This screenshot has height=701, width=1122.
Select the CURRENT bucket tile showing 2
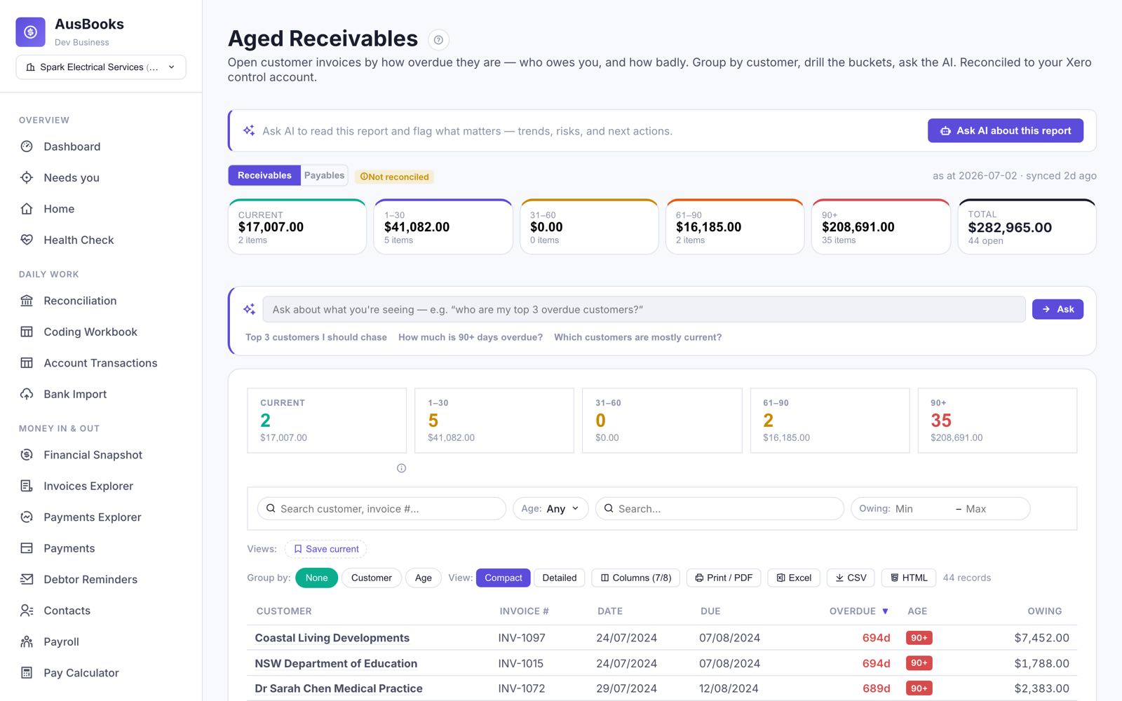[x=327, y=421]
